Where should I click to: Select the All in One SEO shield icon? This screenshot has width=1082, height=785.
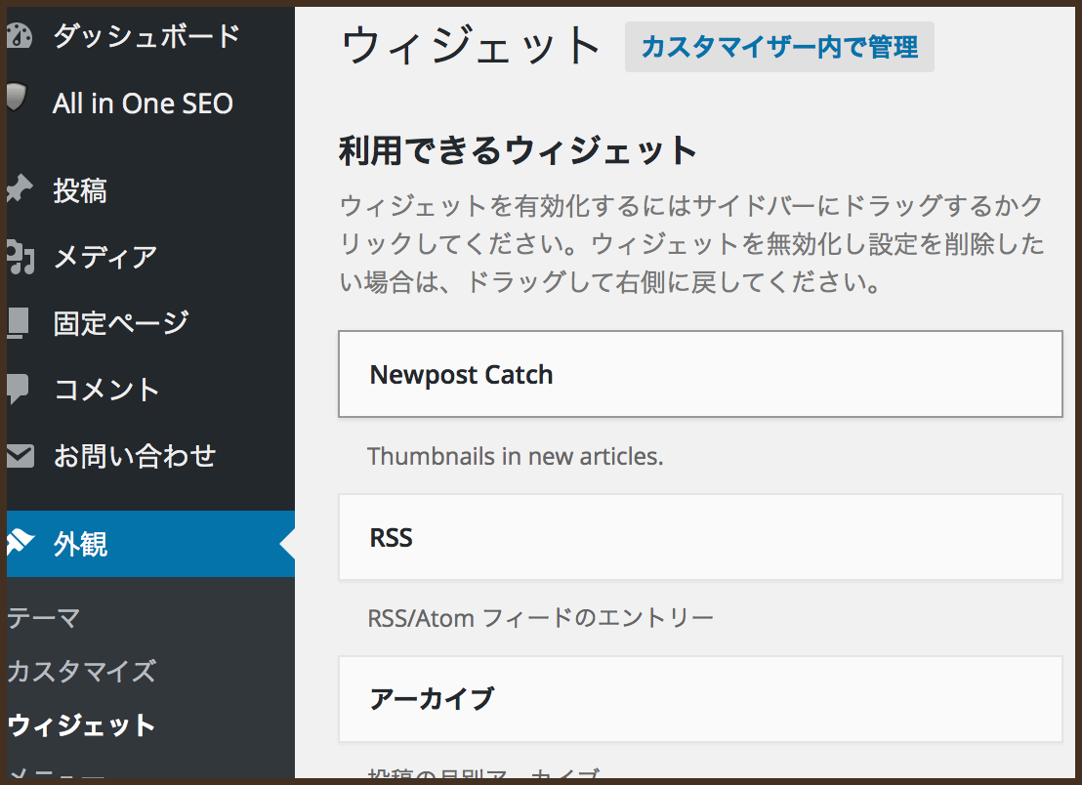tap(21, 103)
